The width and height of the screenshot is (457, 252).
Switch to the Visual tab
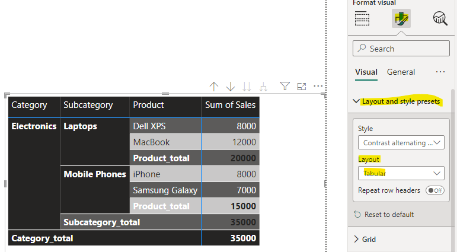366,72
